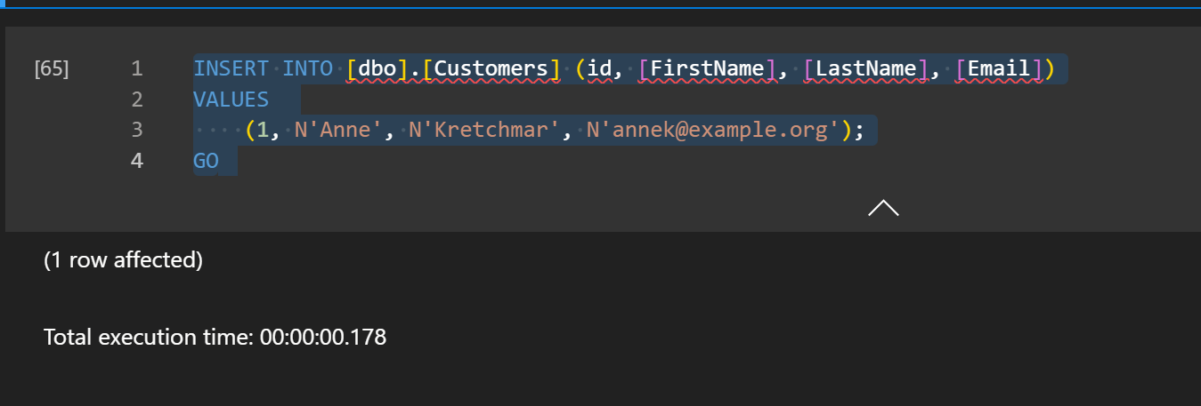The width and height of the screenshot is (1201, 406).
Task: Click the [Email] column in the code
Action: 998,68
